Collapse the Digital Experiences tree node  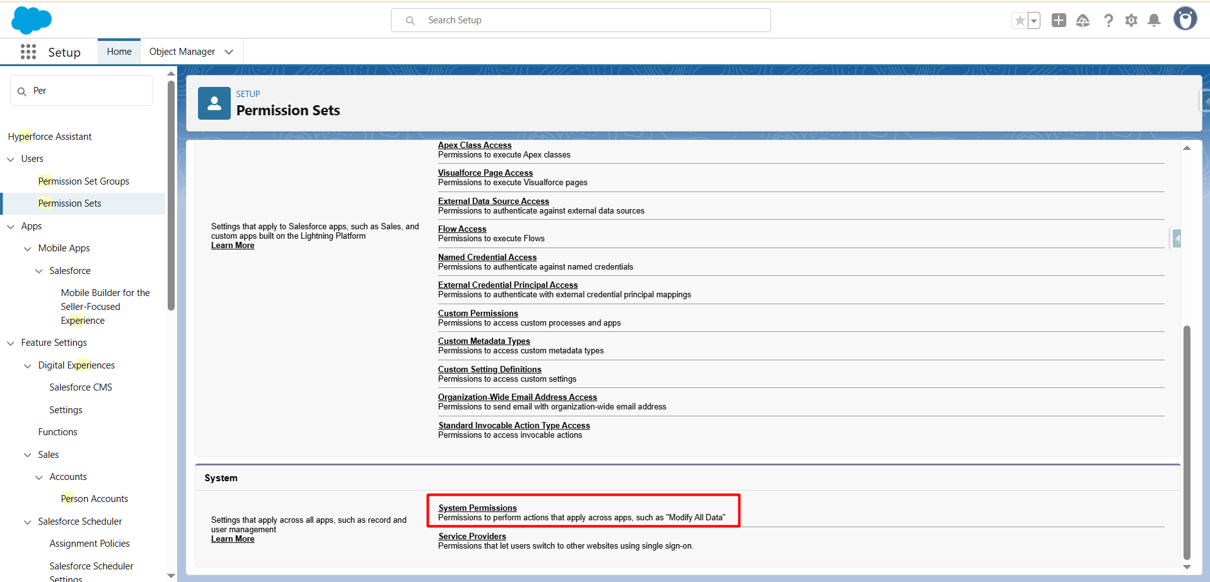tap(28, 366)
